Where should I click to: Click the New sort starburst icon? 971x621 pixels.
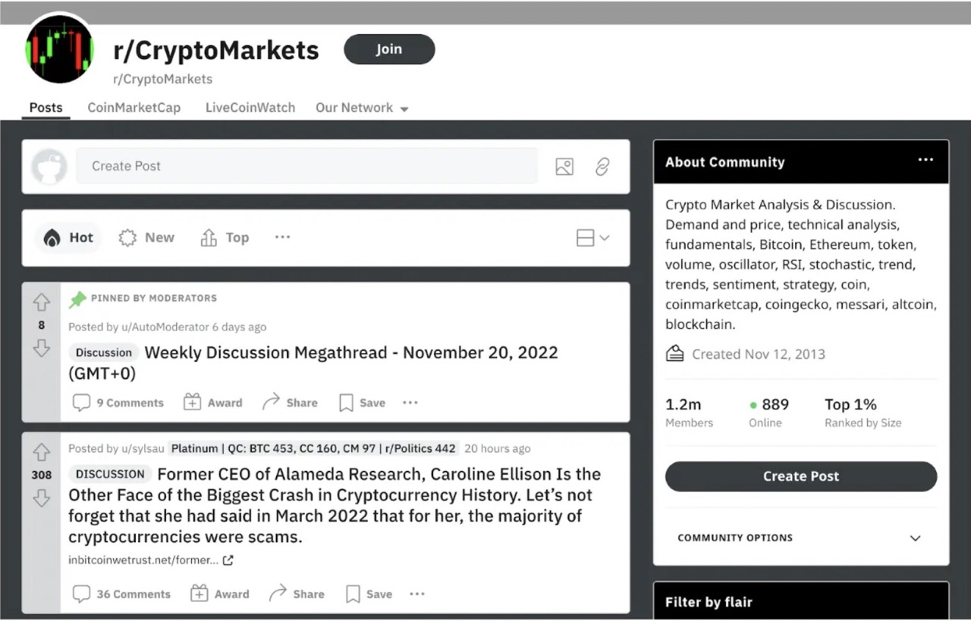click(126, 237)
